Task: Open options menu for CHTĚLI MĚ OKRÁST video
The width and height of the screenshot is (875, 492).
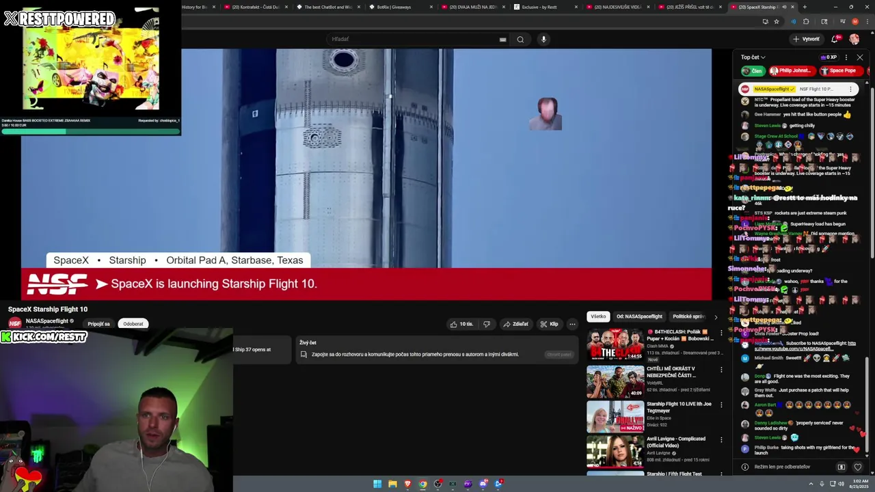Action: pyautogui.click(x=721, y=370)
